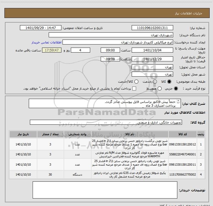This screenshot has width=213, height=206.
Task: Click the نام کالا column header
Action: pos(130,134)
